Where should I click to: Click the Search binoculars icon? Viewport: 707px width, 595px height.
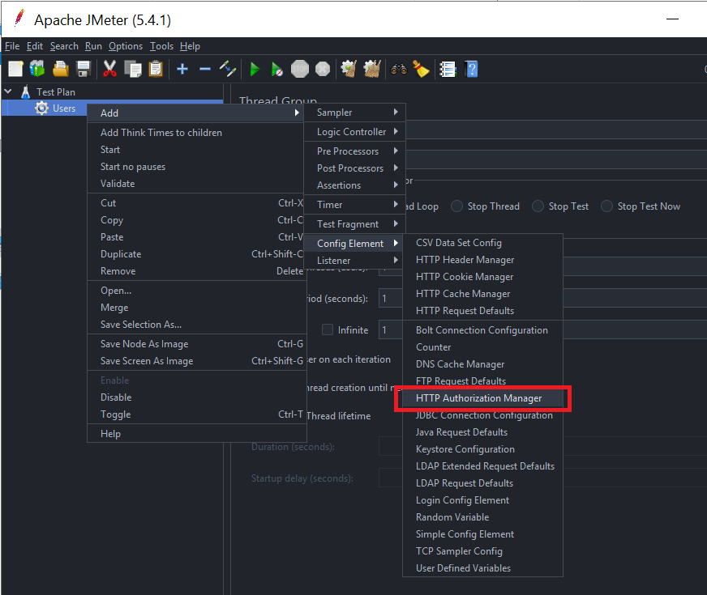399,69
